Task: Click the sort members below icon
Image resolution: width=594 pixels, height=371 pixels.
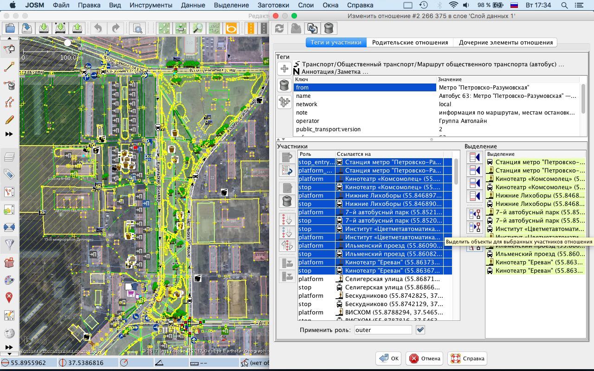Action: coord(287,233)
